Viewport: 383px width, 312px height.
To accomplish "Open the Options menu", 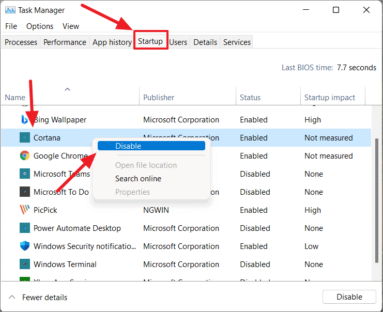I will 40,26.
